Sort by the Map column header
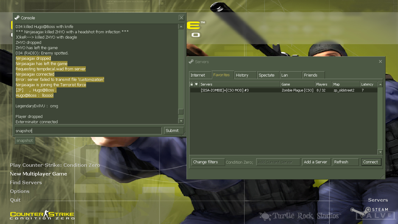The width and height of the screenshot is (398, 224). click(x=346, y=84)
